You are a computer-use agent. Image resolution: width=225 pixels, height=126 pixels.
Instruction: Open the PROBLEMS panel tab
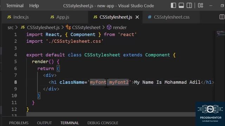[19, 123]
